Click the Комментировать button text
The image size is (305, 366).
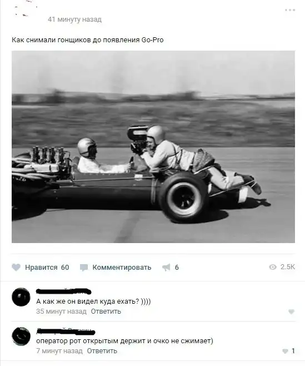point(122,267)
